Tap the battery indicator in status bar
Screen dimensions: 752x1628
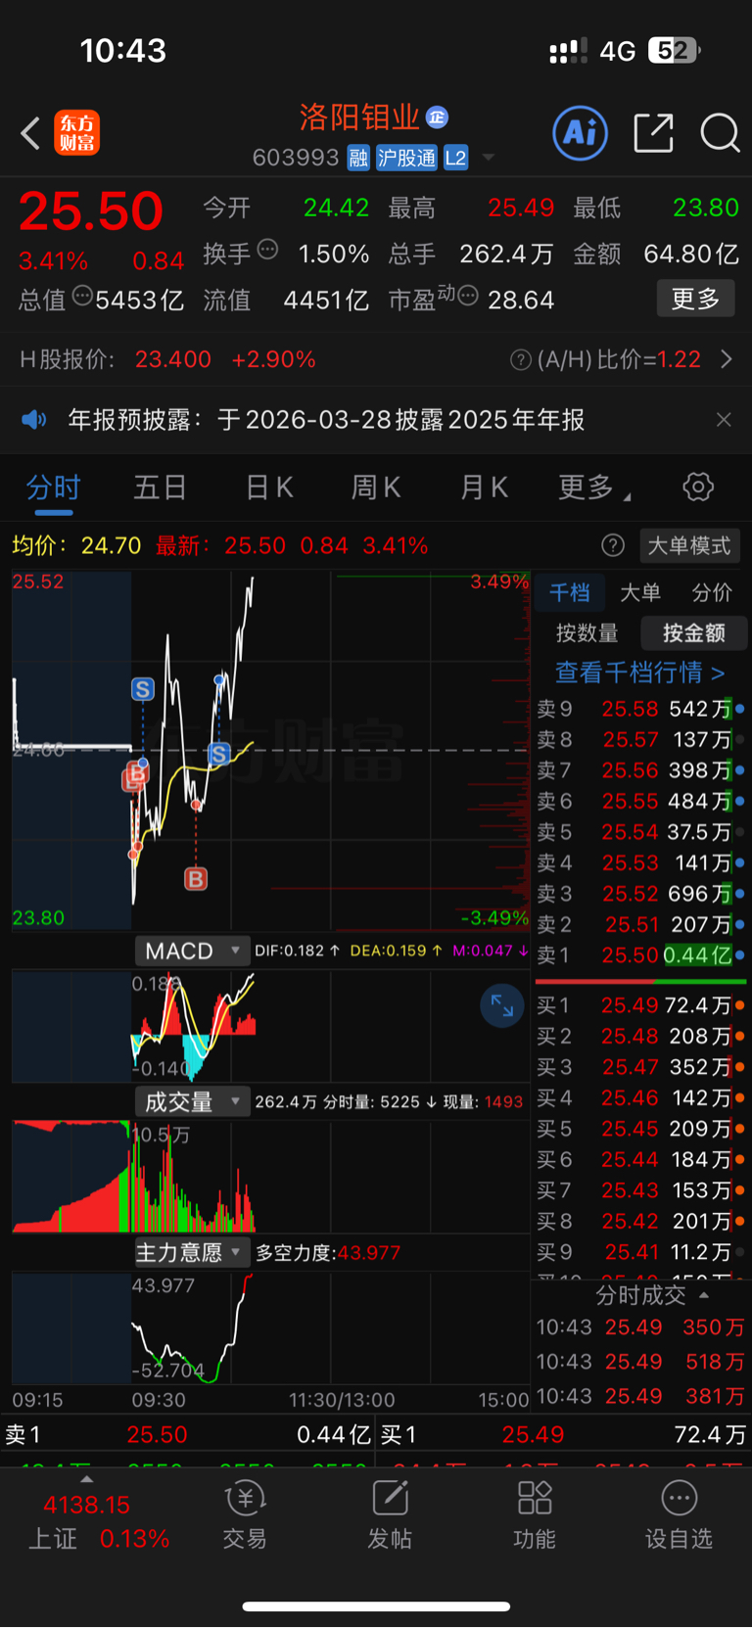675,50
